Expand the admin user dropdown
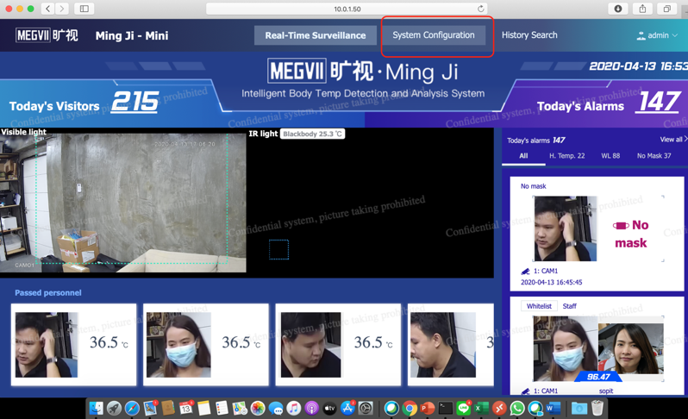 tap(657, 35)
